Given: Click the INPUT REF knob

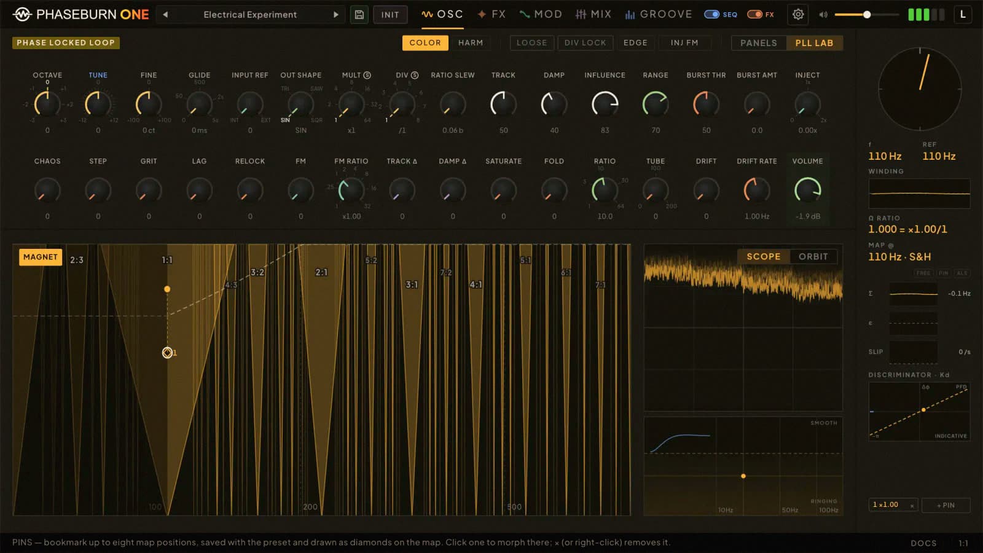Looking at the screenshot, I should 250,103.
